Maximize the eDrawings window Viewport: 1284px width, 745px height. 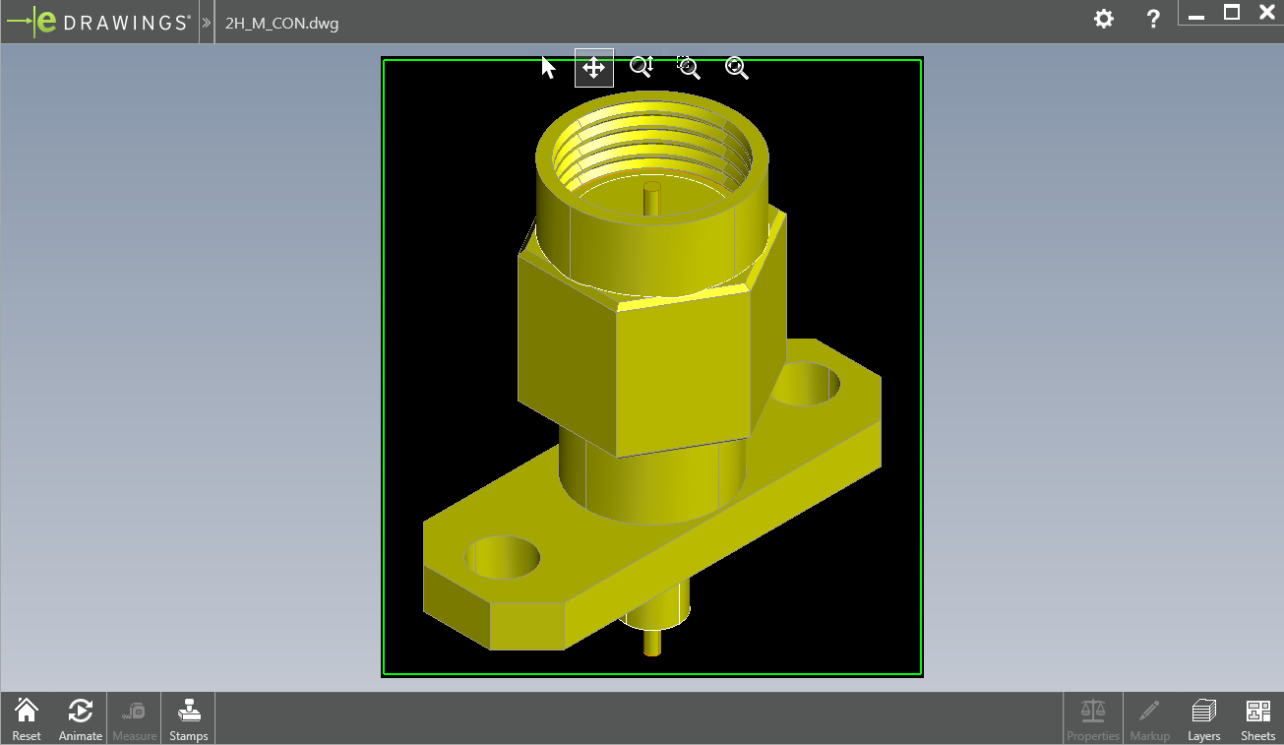click(x=1232, y=13)
